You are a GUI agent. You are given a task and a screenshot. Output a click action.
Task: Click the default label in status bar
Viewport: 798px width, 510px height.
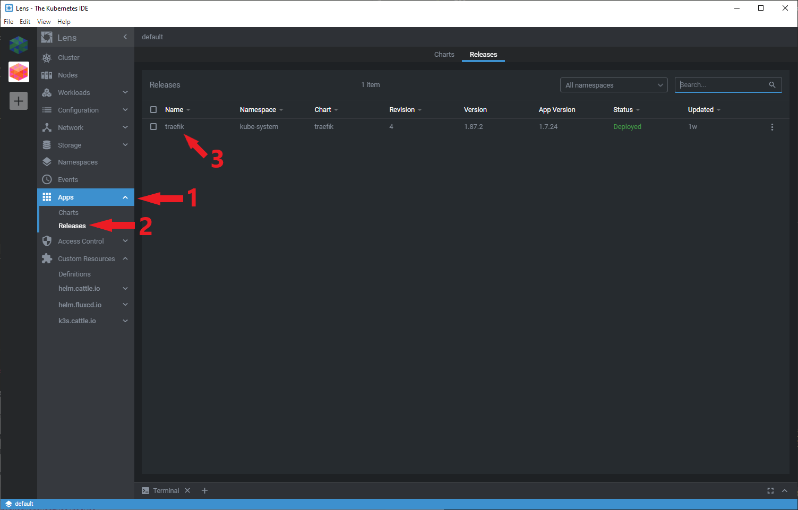[24, 504]
